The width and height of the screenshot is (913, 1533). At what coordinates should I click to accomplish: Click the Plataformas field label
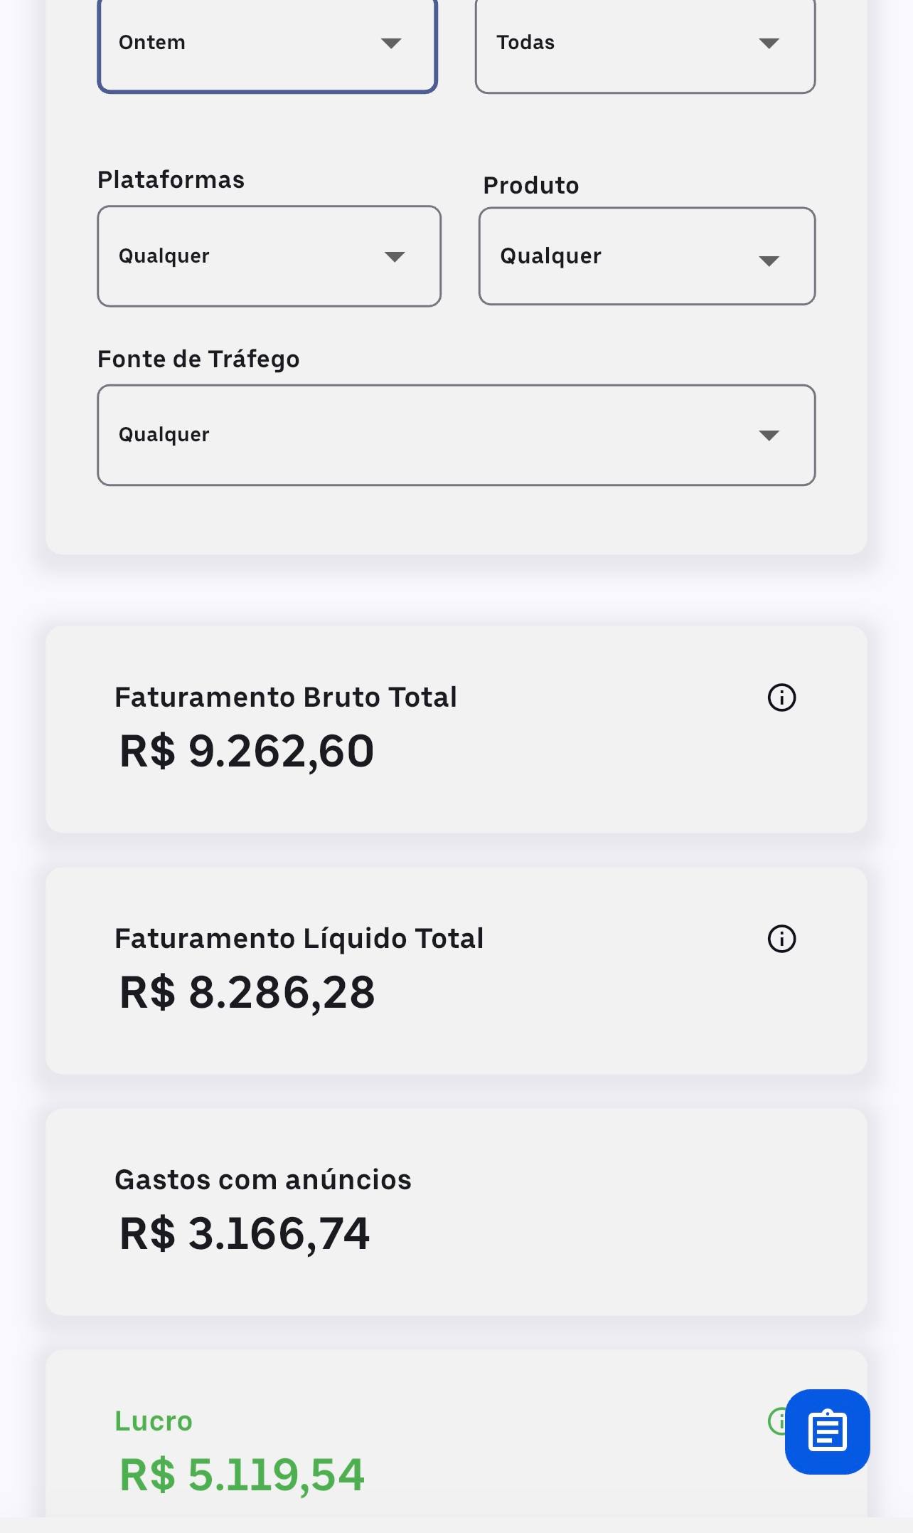(171, 180)
